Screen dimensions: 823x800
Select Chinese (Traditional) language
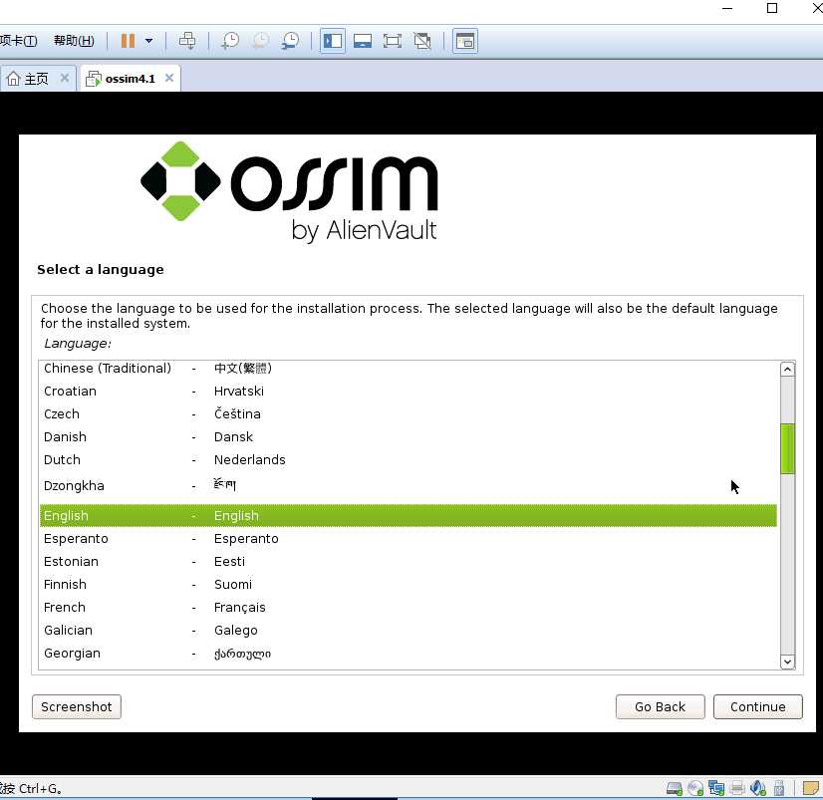(x=409, y=369)
